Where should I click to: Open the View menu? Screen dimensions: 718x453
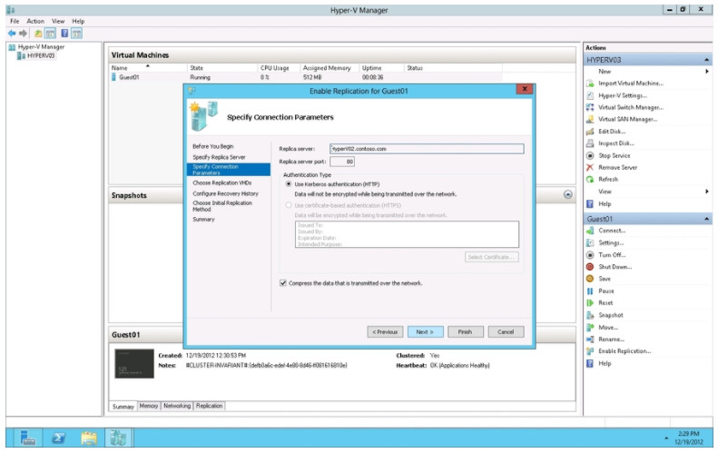tap(58, 21)
